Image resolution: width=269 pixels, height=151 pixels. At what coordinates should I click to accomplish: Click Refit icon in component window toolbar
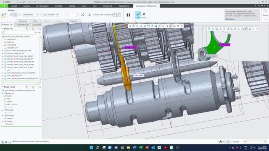[206, 29]
